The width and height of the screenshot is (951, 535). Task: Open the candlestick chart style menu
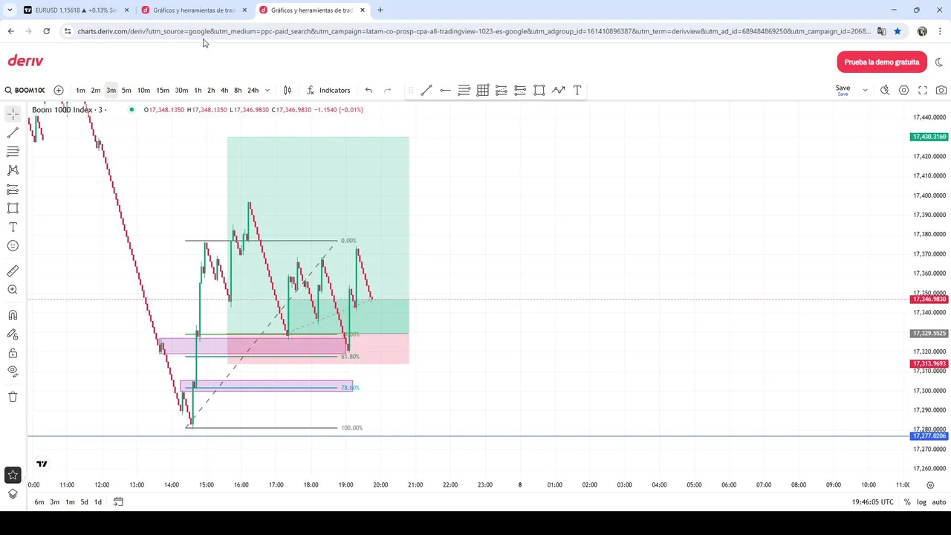point(288,91)
